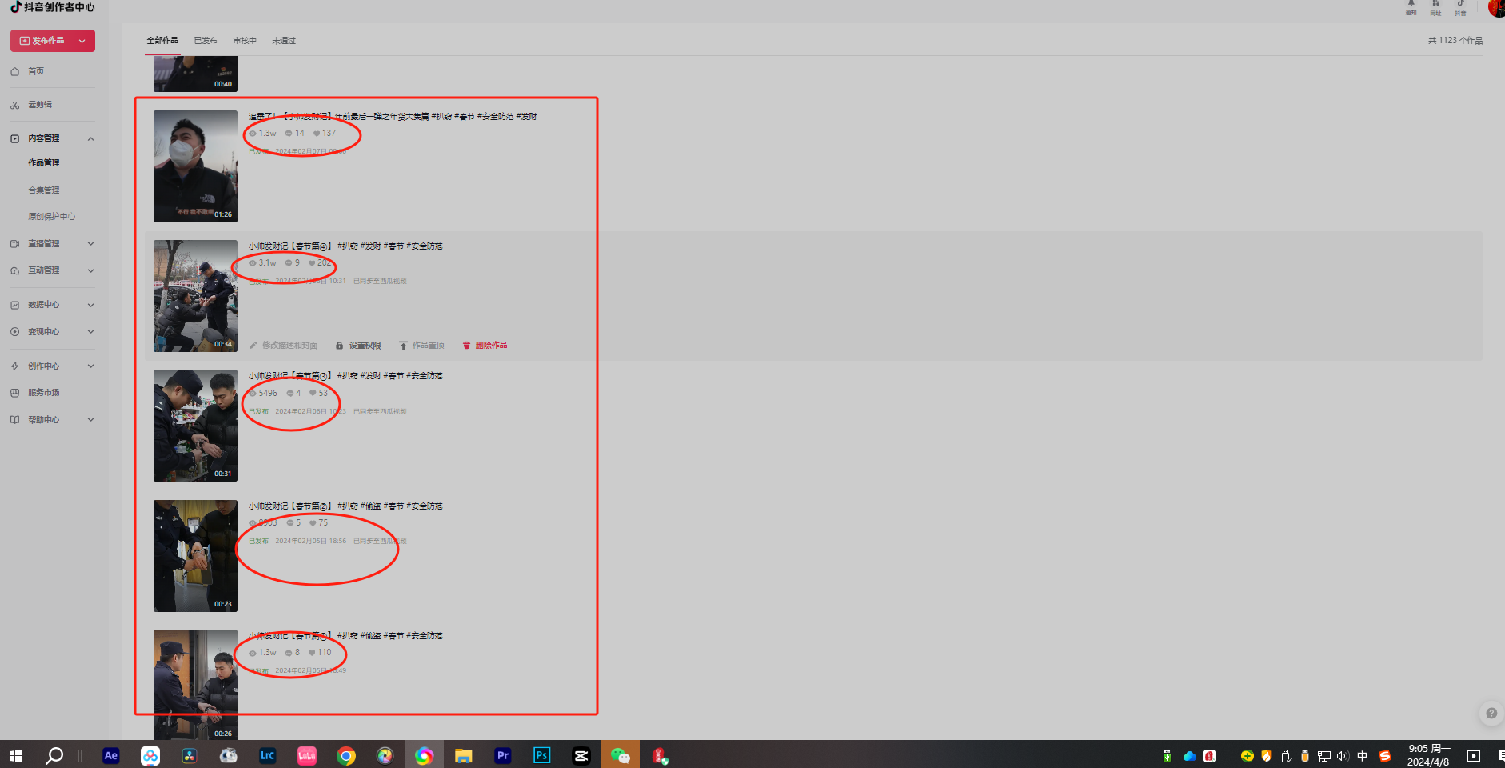The width and height of the screenshot is (1505, 768).
Task: Open CapCut from the taskbar
Action: point(581,755)
